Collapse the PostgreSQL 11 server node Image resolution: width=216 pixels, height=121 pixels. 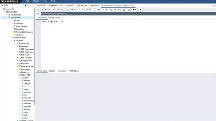pyautogui.click(x=4, y=12)
